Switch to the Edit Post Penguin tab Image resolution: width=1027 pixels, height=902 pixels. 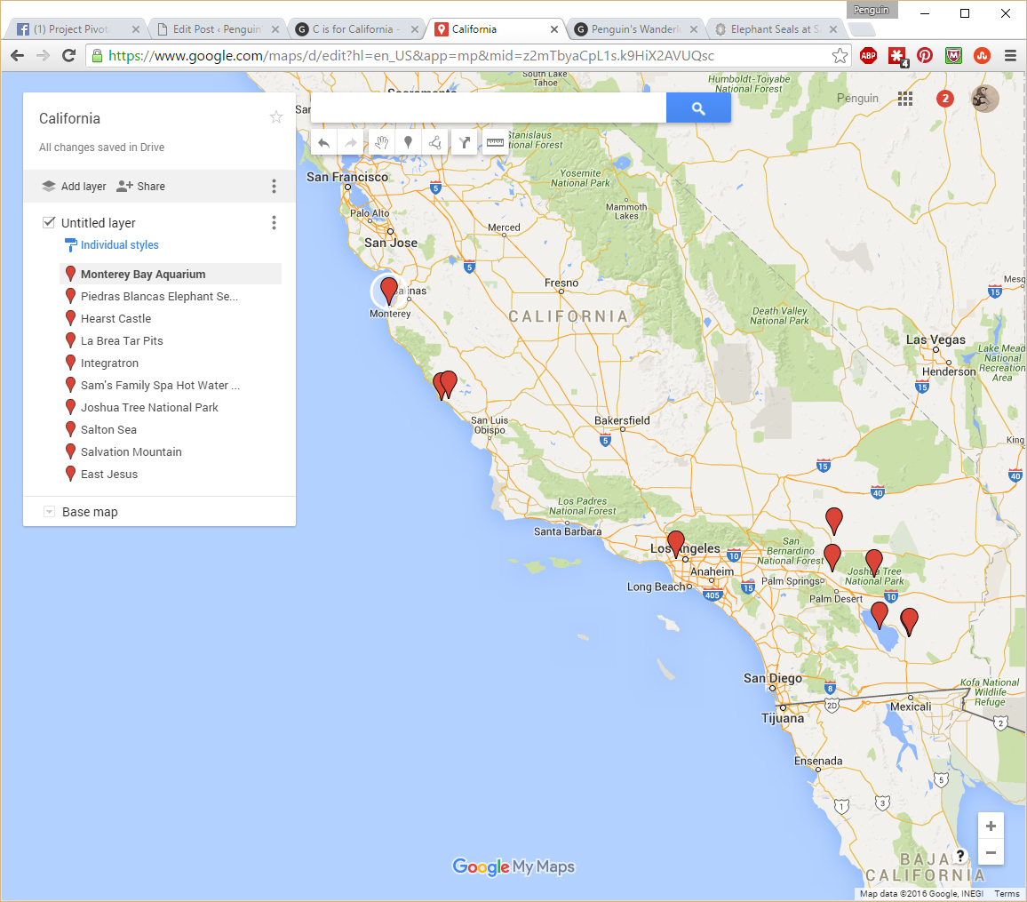pyautogui.click(x=217, y=28)
